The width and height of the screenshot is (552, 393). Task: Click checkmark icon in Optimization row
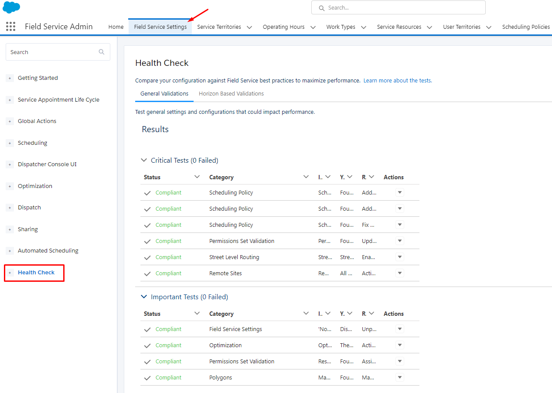(147, 345)
